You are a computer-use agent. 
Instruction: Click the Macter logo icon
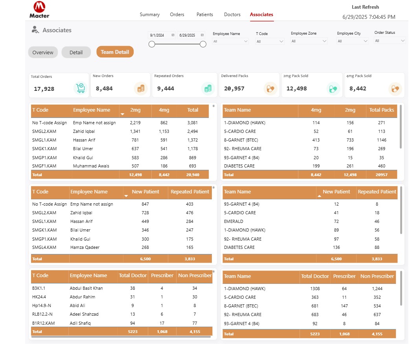[x=39, y=7]
